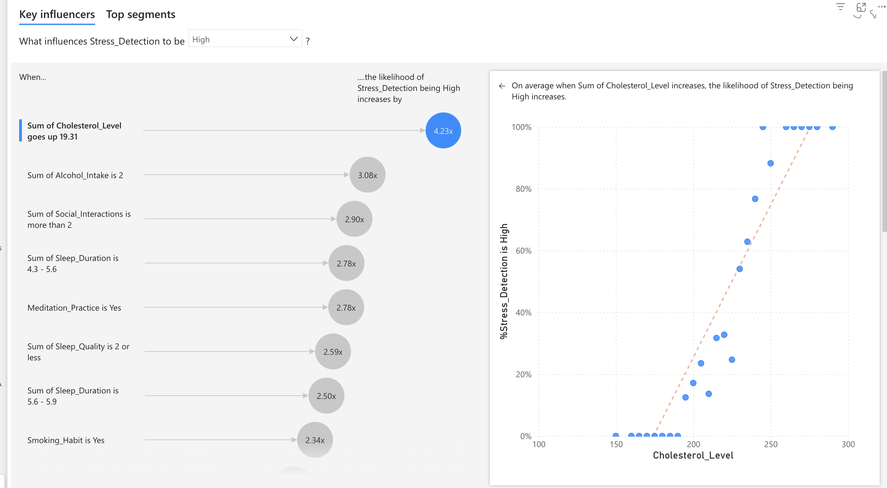887x488 pixels.
Task: Select the 4.23x Cholesterol_Level bubble
Action: click(443, 131)
